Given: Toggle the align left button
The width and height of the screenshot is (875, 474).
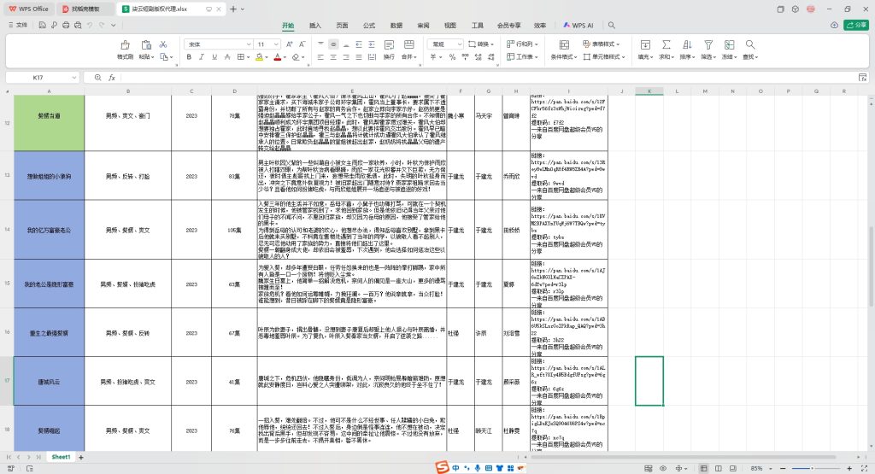Looking at the screenshot, I should click(x=320, y=57).
